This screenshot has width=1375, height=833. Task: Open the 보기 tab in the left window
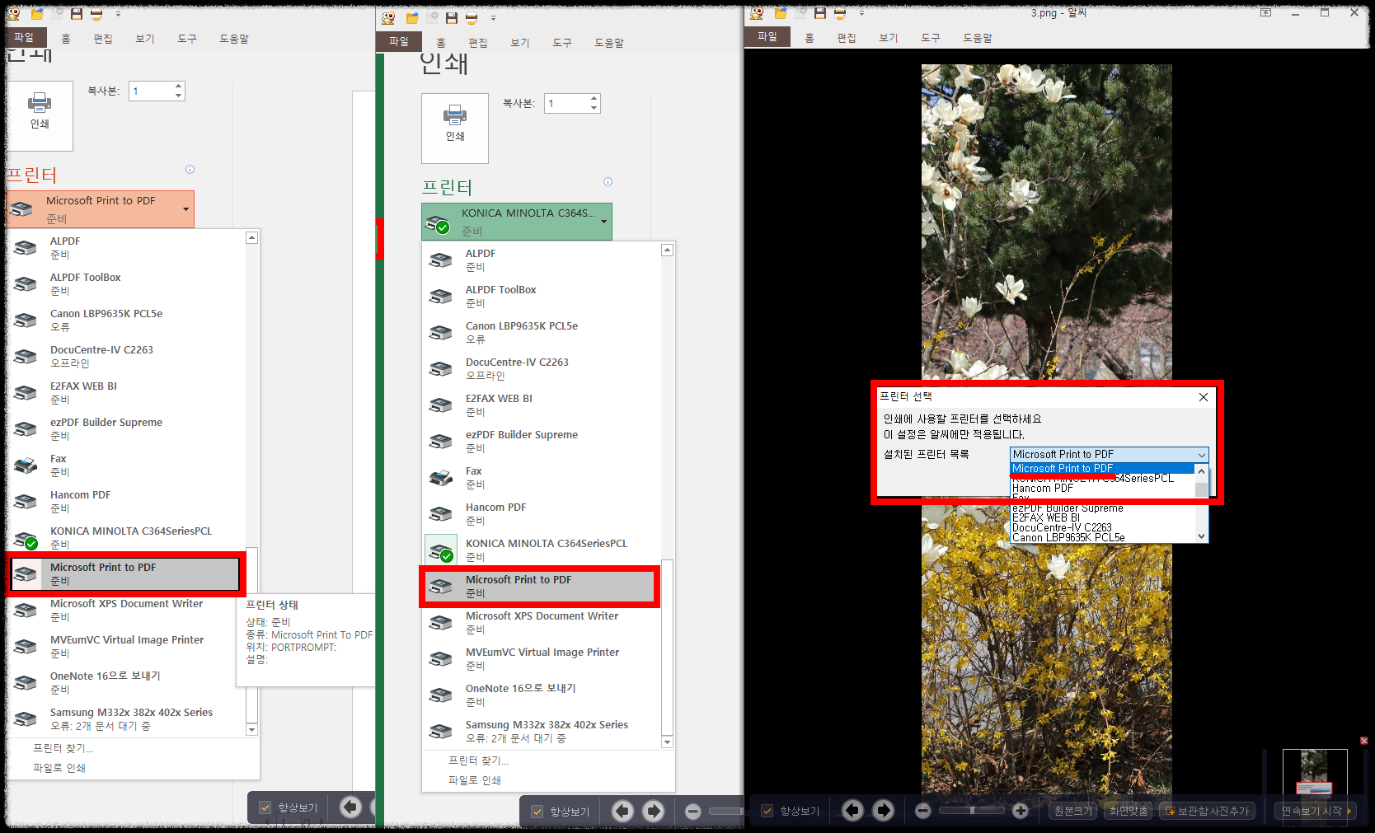[145, 39]
